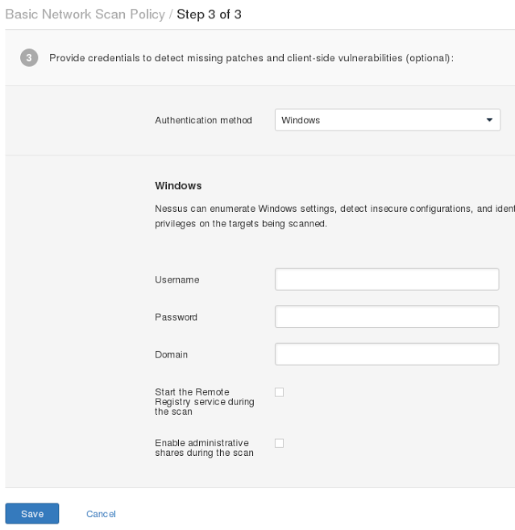Click the Cancel link

pos(101,514)
